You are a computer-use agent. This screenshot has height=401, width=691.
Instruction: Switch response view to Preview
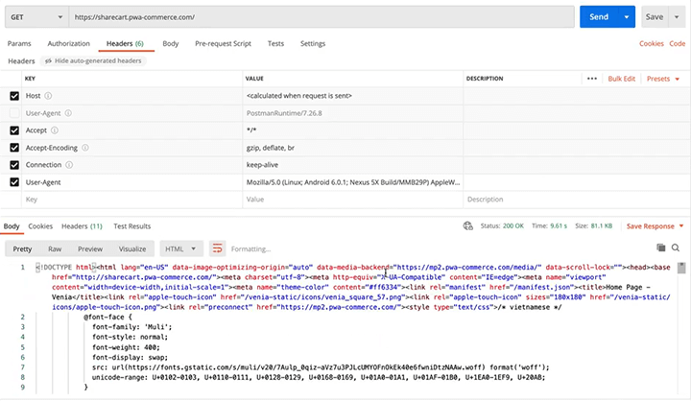coord(90,249)
